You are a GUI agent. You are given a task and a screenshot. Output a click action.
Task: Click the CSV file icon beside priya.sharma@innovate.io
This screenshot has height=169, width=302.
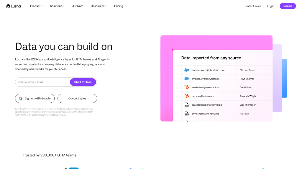pyautogui.click(x=186, y=114)
